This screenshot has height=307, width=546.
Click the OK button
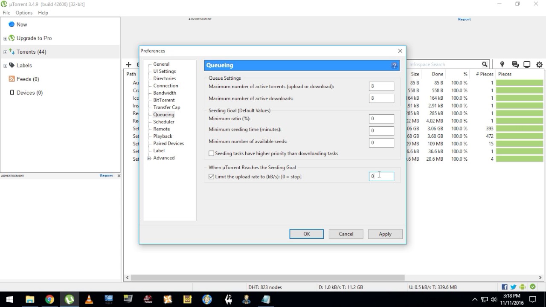click(307, 234)
